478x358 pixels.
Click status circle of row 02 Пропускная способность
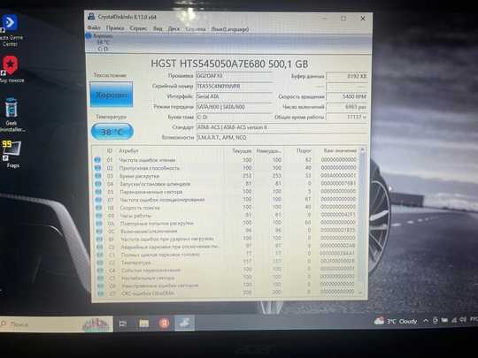(97, 167)
